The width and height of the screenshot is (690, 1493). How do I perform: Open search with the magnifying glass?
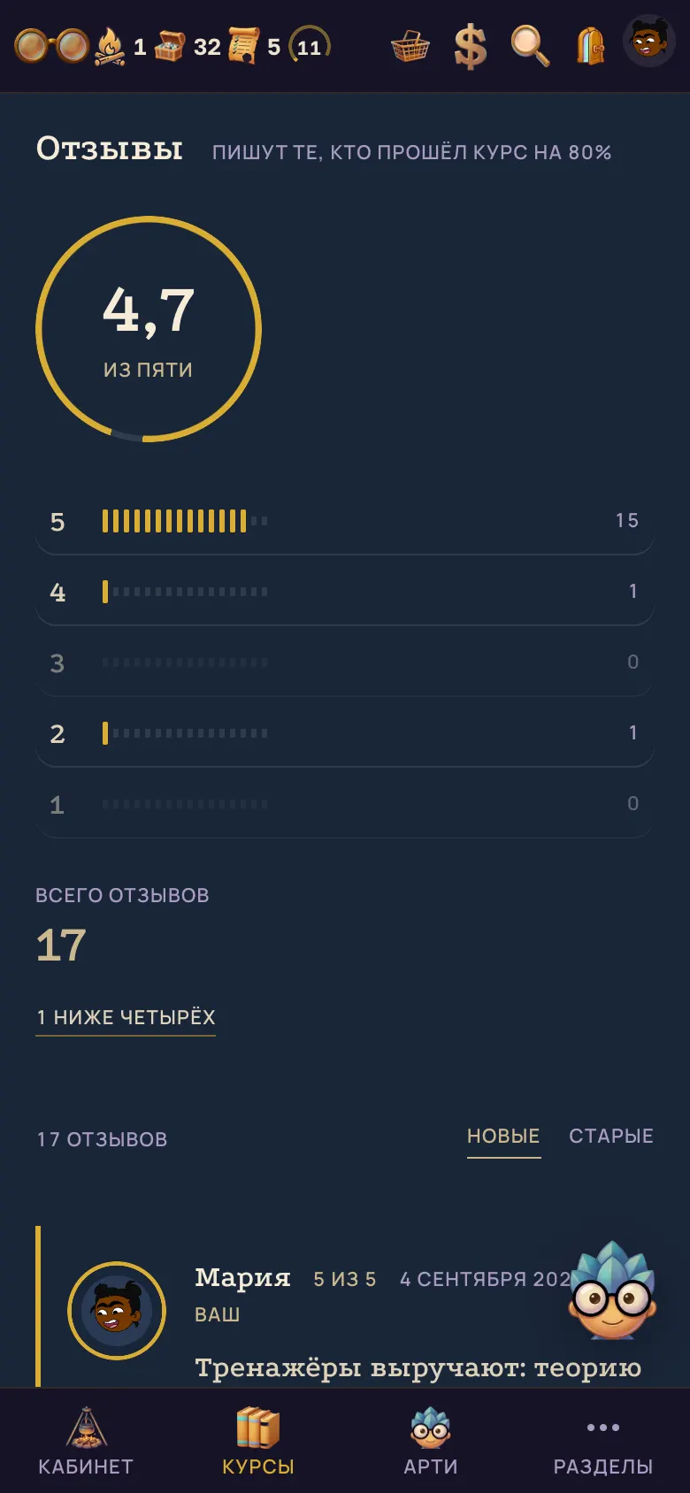click(530, 46)
